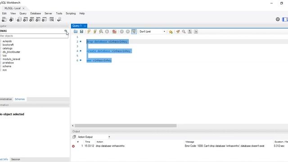Select the MySQL- Local connection tab

pyautogui.click(x=12, y=8)
